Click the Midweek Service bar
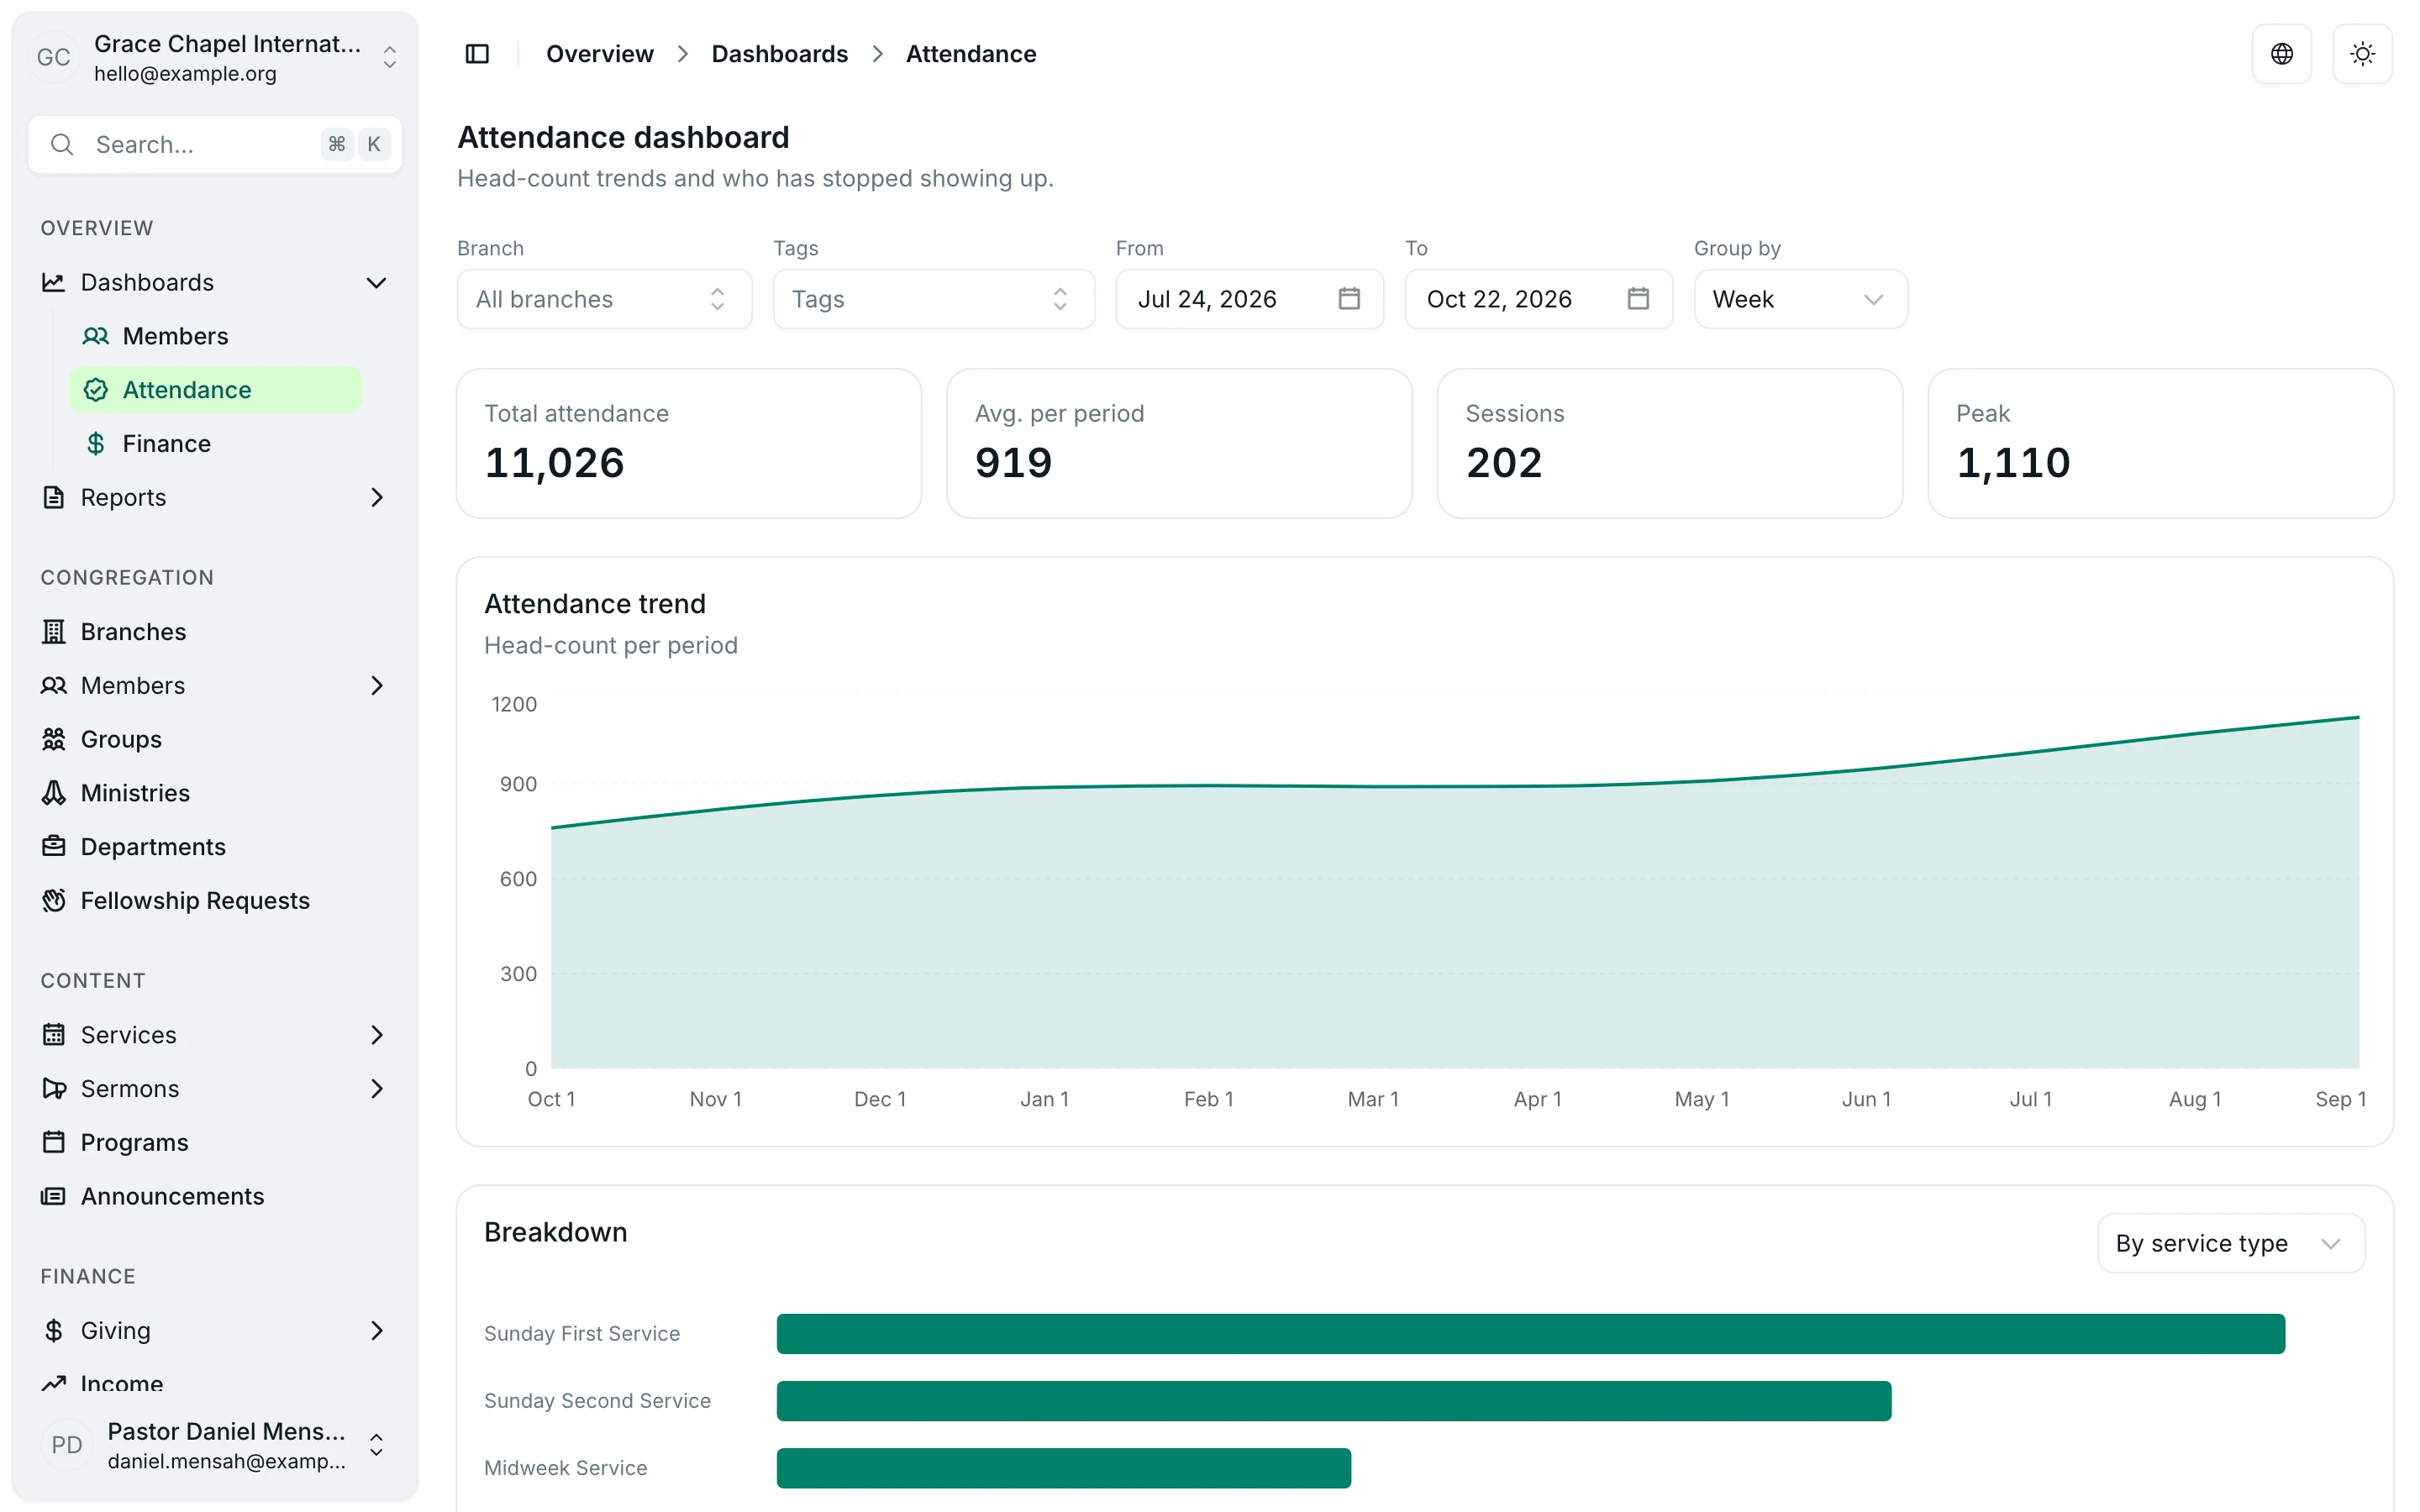The width and height of the screenshot is (2420, 1512). point(1064,1468)
